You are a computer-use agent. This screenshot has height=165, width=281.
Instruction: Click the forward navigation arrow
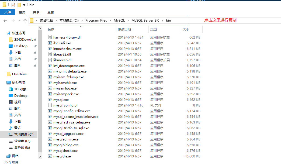13,21
